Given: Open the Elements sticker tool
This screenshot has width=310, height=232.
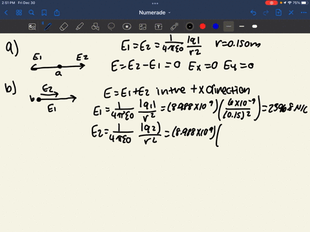Looking at the screenshot, I should tap(127, 26).
